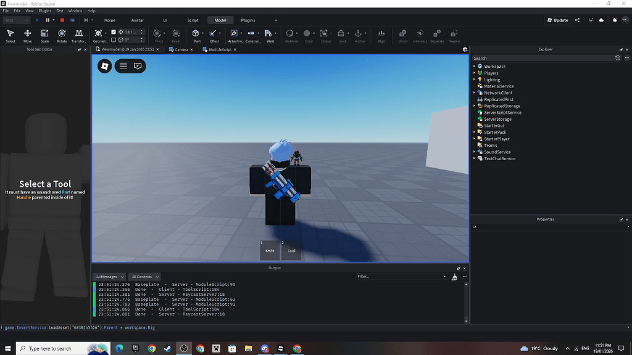This screenshot has height=355, width=632.
Task: Toggle the rotate snapping checkbox
Action: coord(114,40)
